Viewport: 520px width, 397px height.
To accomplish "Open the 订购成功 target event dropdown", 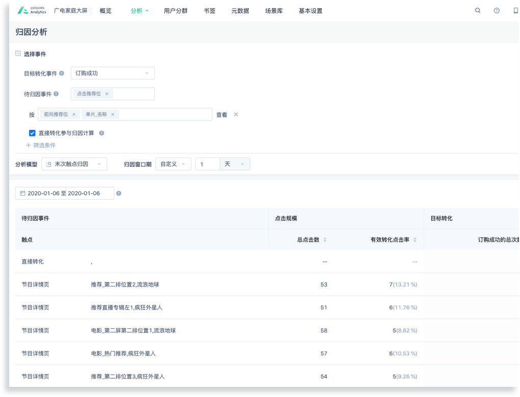I will pyautogui.click(x=112, y=73).
